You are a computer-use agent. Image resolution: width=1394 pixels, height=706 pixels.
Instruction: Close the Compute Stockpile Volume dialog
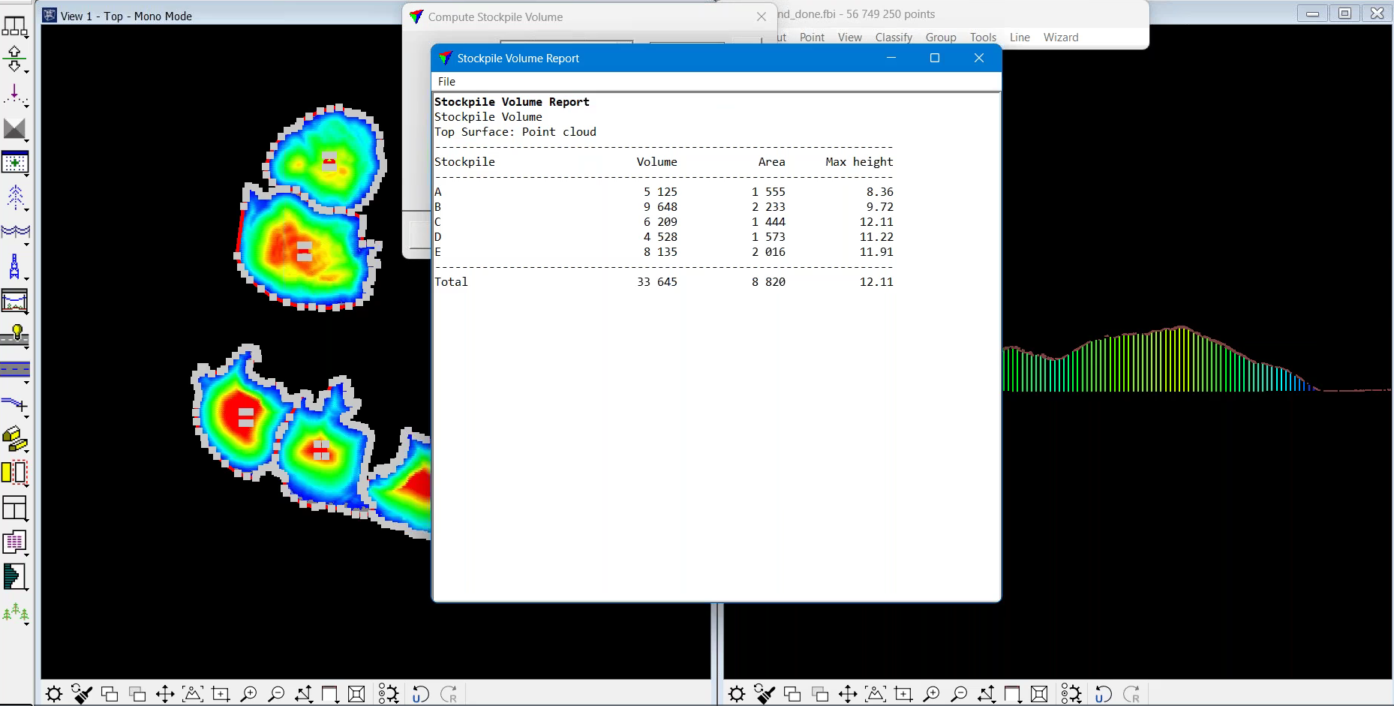pos(762,17)
